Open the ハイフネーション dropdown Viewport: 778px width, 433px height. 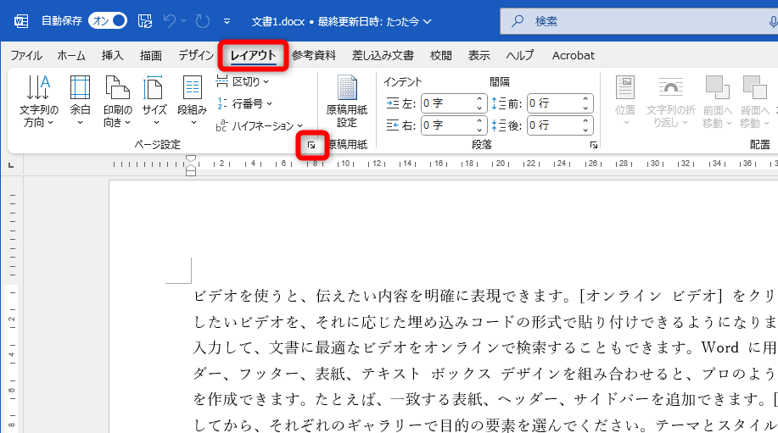[x=260, y=126]
